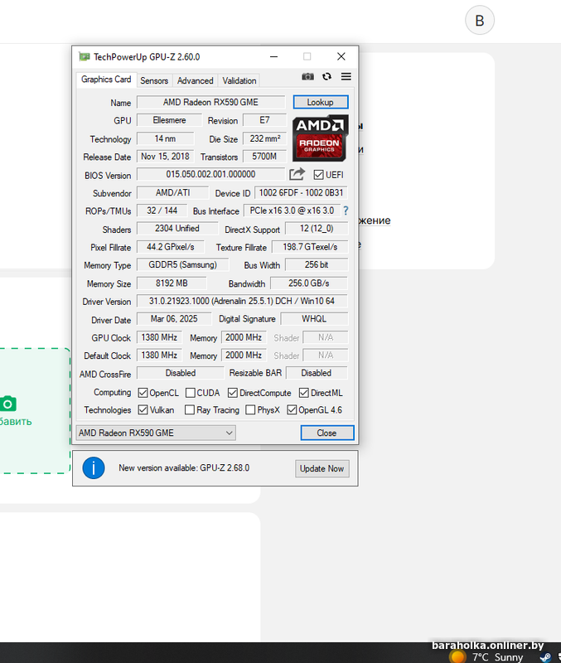Switch to the Validation tab
Image resolution: width=561 pixels, height=663 pixels.
pos(239,80)
